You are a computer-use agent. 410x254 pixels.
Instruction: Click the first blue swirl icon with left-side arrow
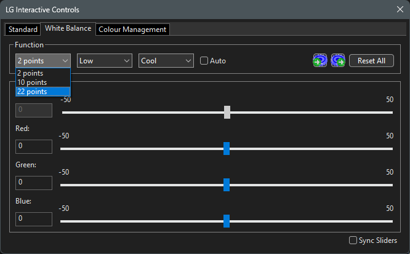tap(320, 60)
